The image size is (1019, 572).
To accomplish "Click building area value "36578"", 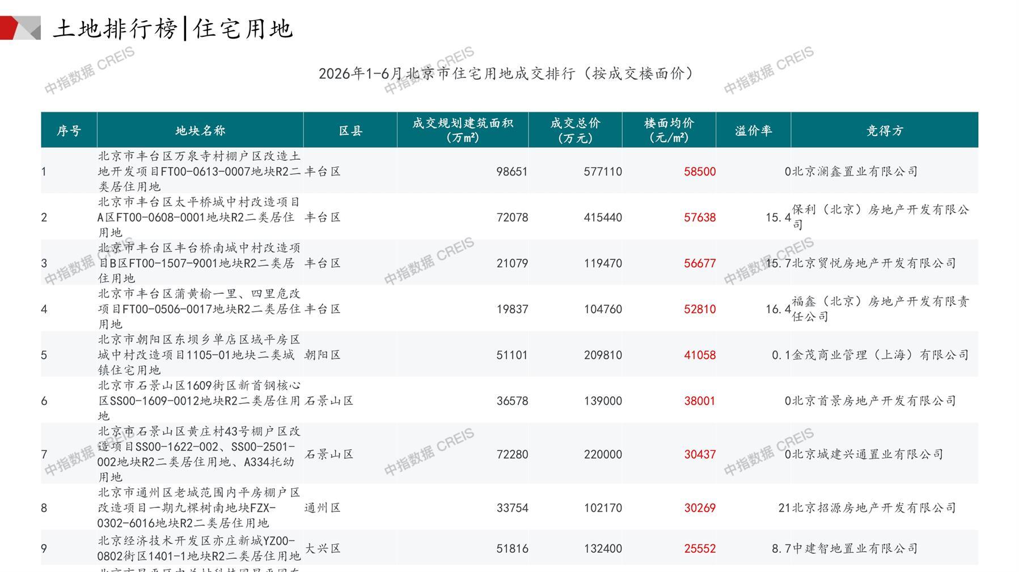I will coord(512,401).
